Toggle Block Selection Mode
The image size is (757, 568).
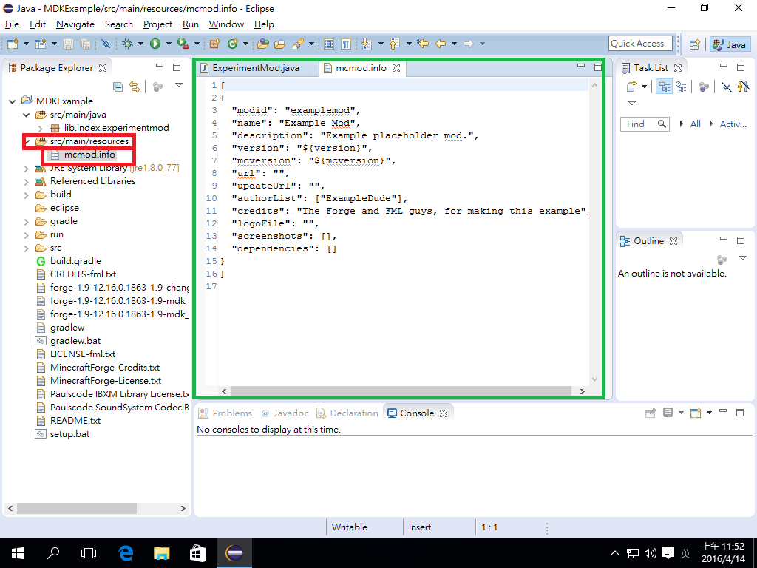point(329,44)
